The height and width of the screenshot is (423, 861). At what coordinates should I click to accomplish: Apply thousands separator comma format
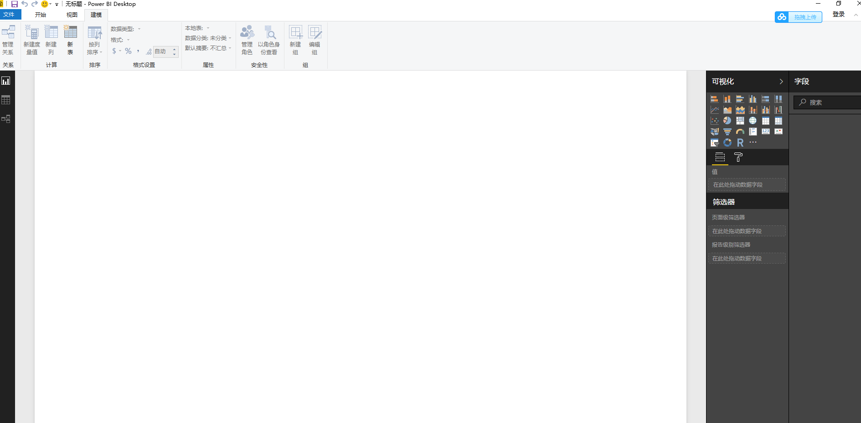(138, 51)
